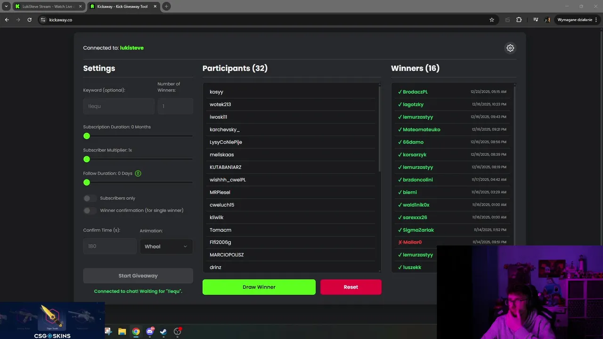
Task: Click winner lagotzky
Action: [x=413, y=105]
